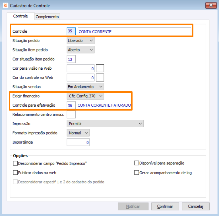Select the Controle tab

click(20, 16)
